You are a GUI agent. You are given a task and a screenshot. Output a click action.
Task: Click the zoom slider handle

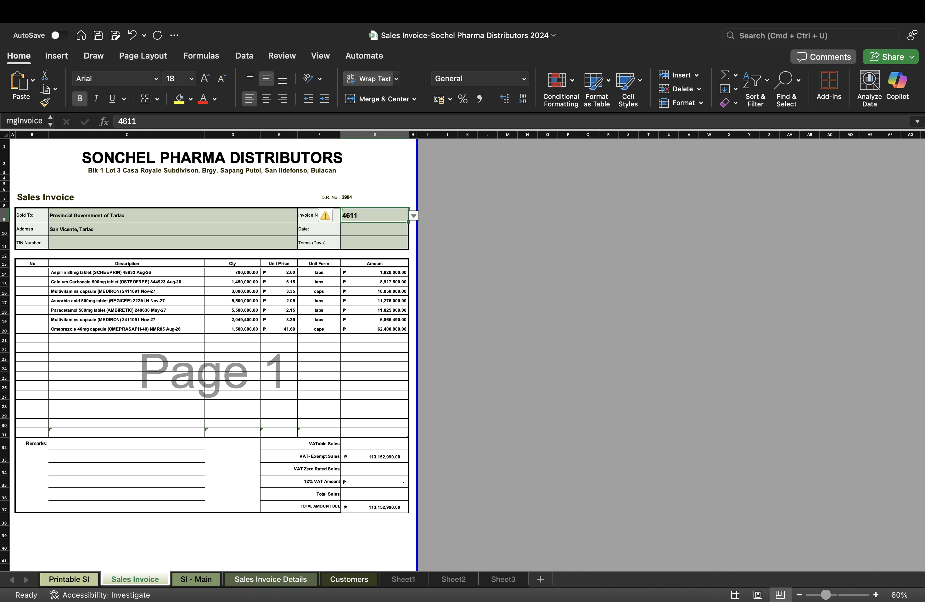826,595
